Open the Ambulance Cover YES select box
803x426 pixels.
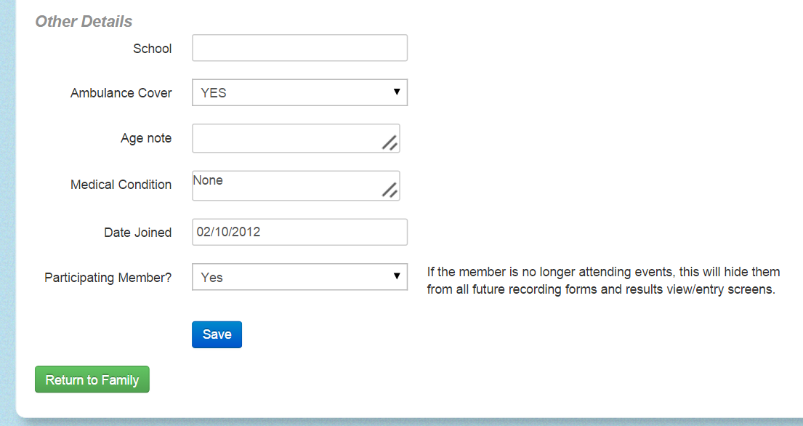[x=299, y=92]
